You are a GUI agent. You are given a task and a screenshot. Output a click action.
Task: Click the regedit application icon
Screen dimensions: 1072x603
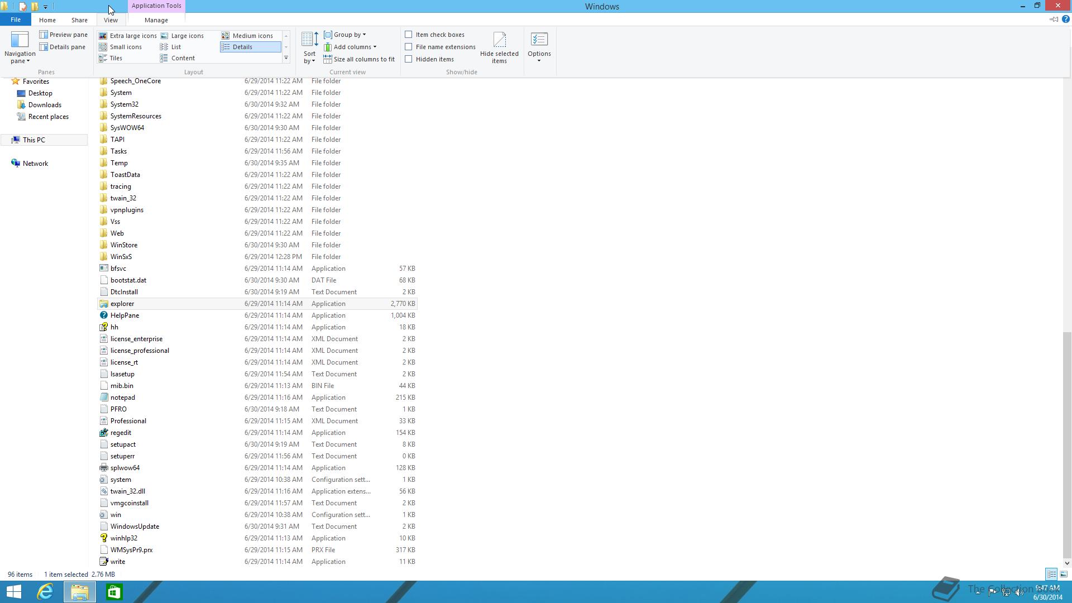[103, 433]
